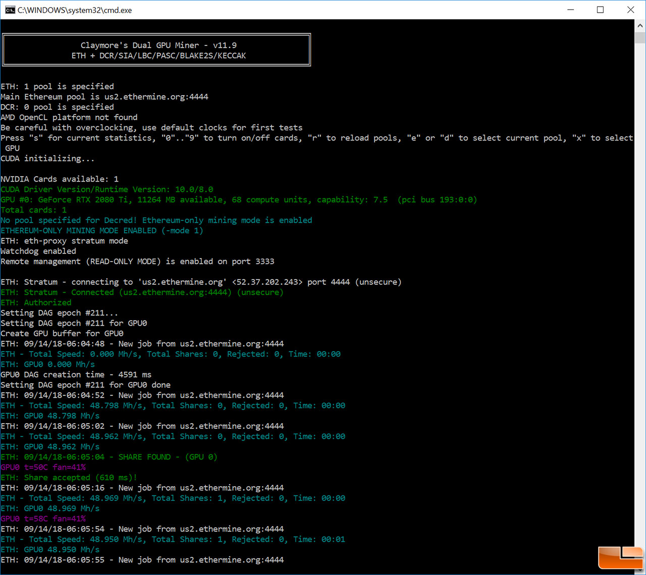Image resolution: width=646 pixels, height=575 pixels.
Task: Click "ETHEREUM-ONLY MINING MODE ENABLED (-mode 1)"
Action: 102,230
